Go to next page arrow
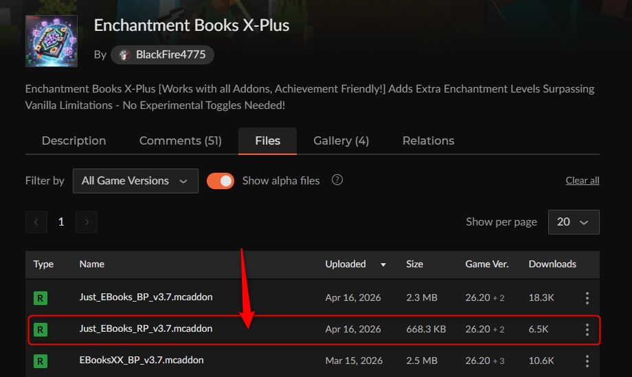 click(x=87, y=222)
